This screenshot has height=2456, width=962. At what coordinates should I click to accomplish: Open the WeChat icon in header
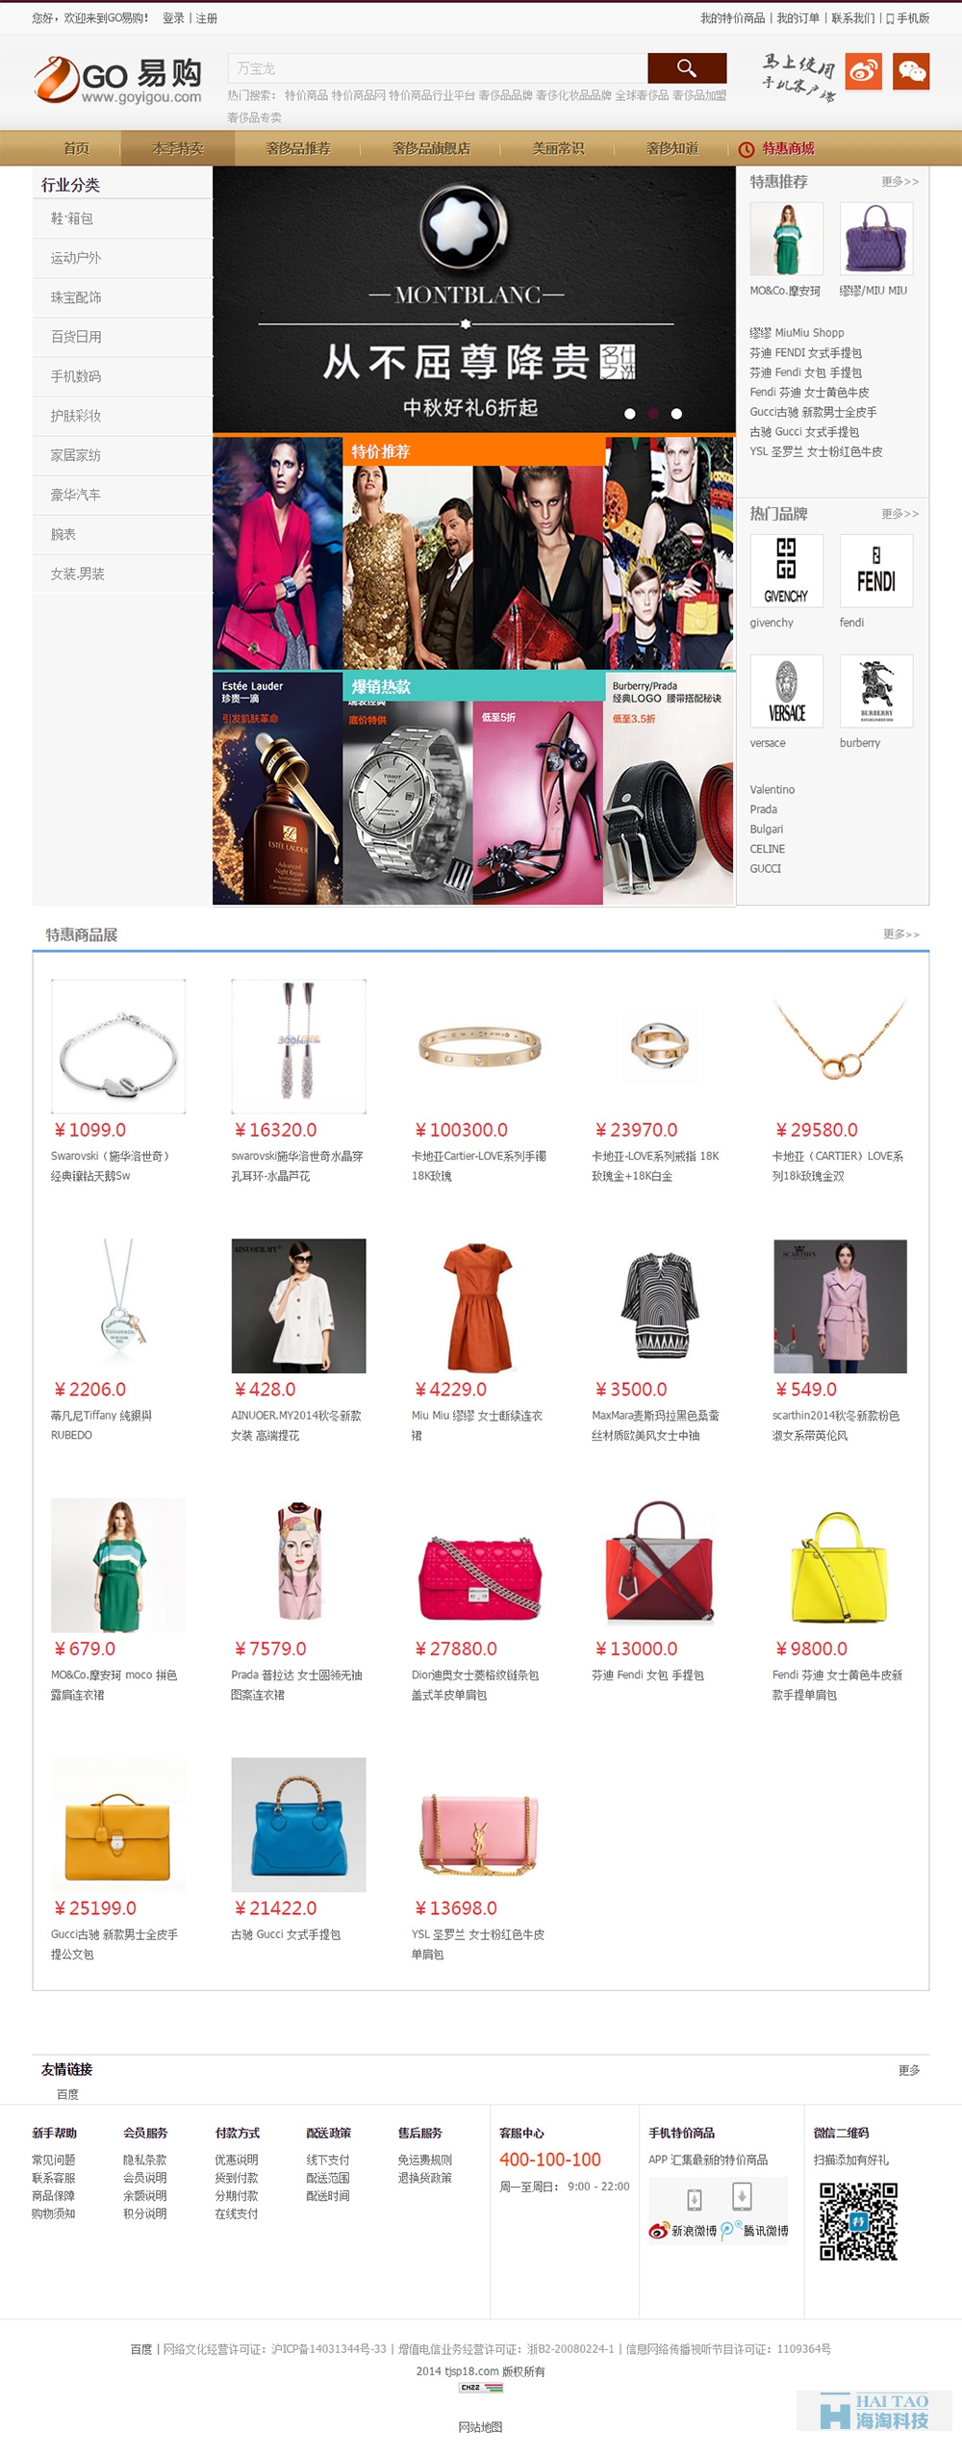pyautogui.click(x=911, y=71)
